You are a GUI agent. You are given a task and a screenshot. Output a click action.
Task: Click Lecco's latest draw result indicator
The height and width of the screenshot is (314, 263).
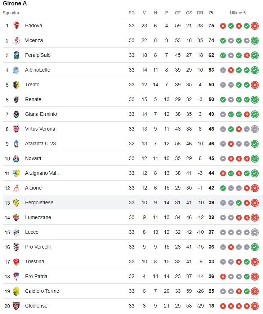pos(255,232)
